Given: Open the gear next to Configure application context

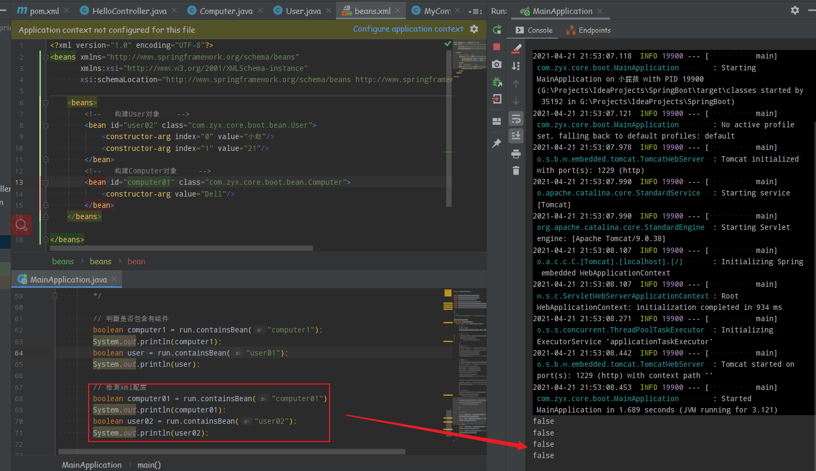Looking at the screenshot, I should click(474, 29).
